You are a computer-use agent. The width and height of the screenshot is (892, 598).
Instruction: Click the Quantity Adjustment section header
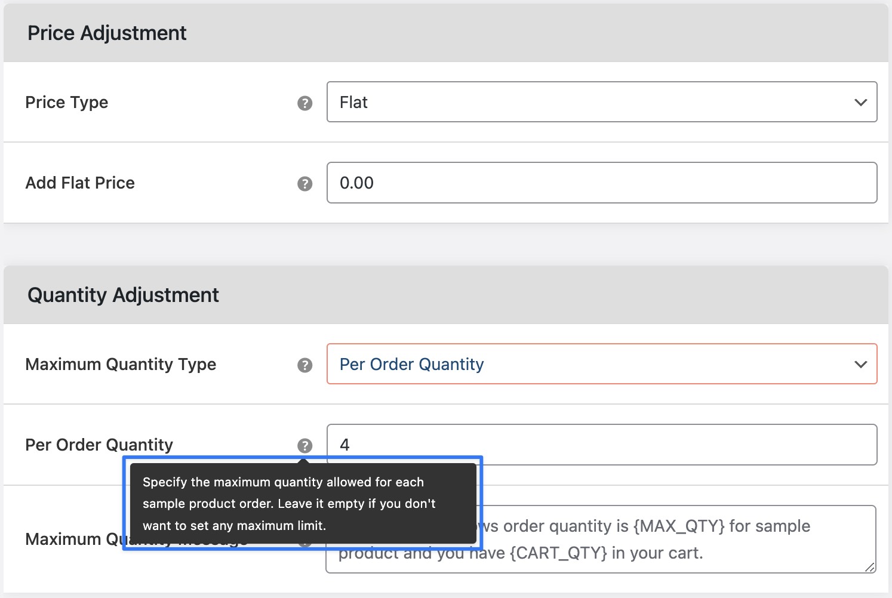coord(123,294)
